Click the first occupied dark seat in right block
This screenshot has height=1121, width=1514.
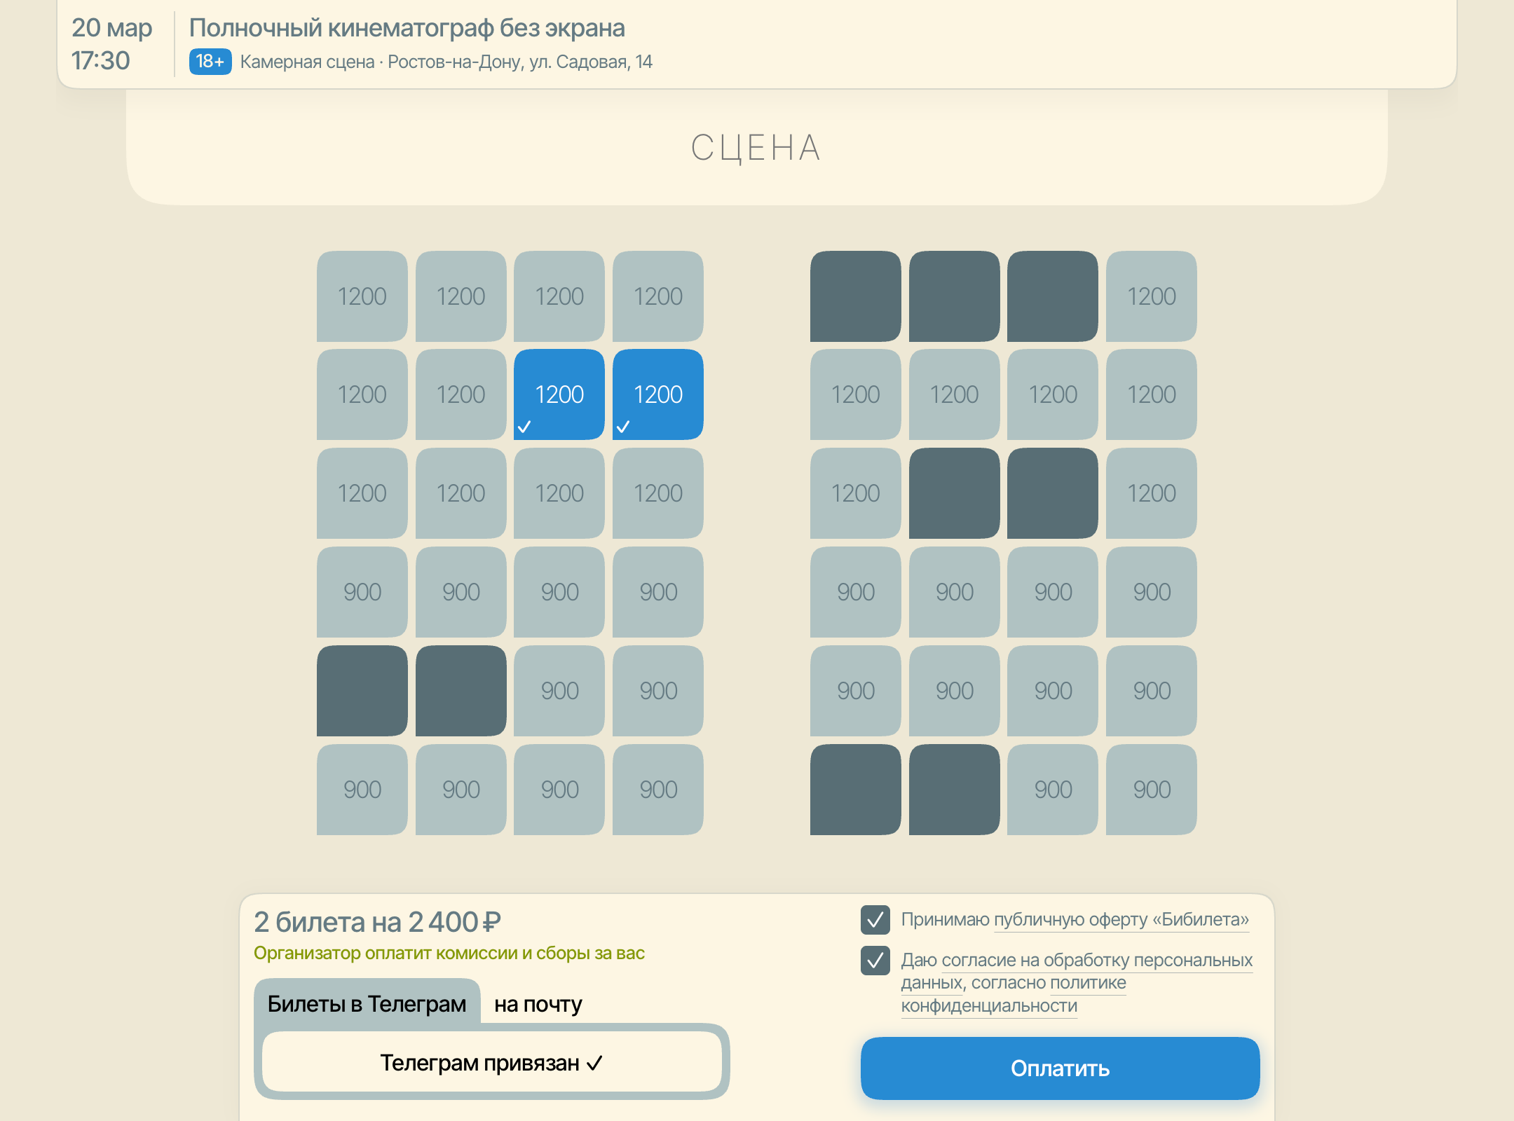pos(855,296)
